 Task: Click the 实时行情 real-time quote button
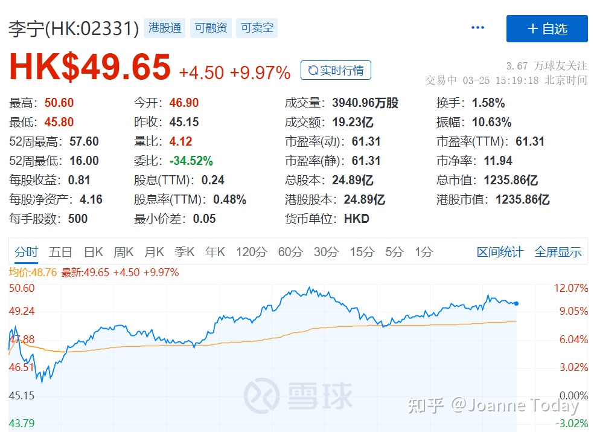[x=336, y=70]
